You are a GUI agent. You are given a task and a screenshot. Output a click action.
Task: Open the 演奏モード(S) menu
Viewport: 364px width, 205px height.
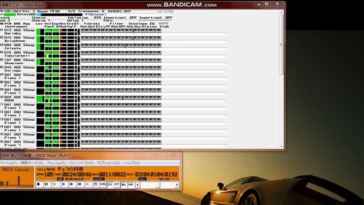pos(32,163)
